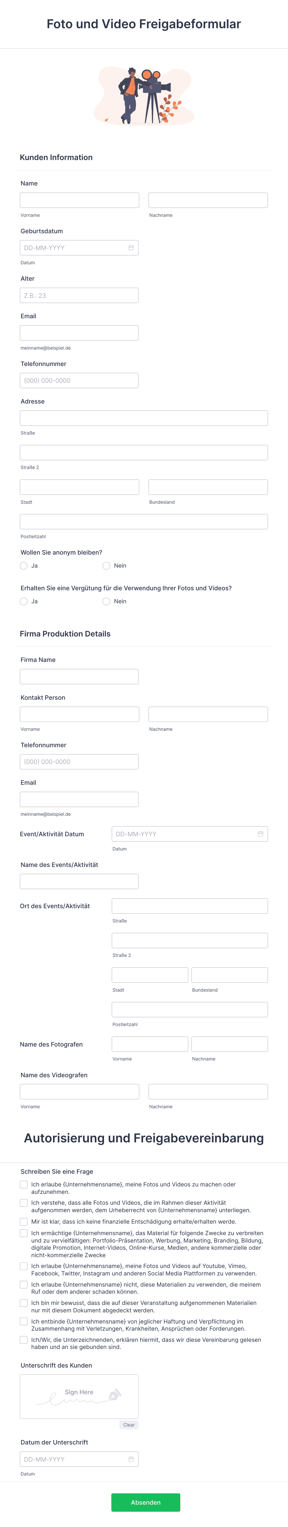Viewport: 288px width, 1527px height.
Task: Open calendar icon for Event/Aktivität Datum
Action: tap(261, 834)
